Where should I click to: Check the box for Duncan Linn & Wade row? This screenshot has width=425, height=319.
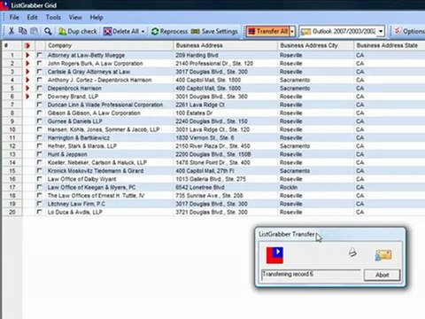[40, 105]
